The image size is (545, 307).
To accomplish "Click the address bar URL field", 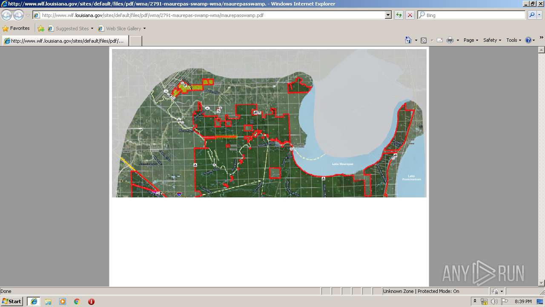I will (209, 15).
